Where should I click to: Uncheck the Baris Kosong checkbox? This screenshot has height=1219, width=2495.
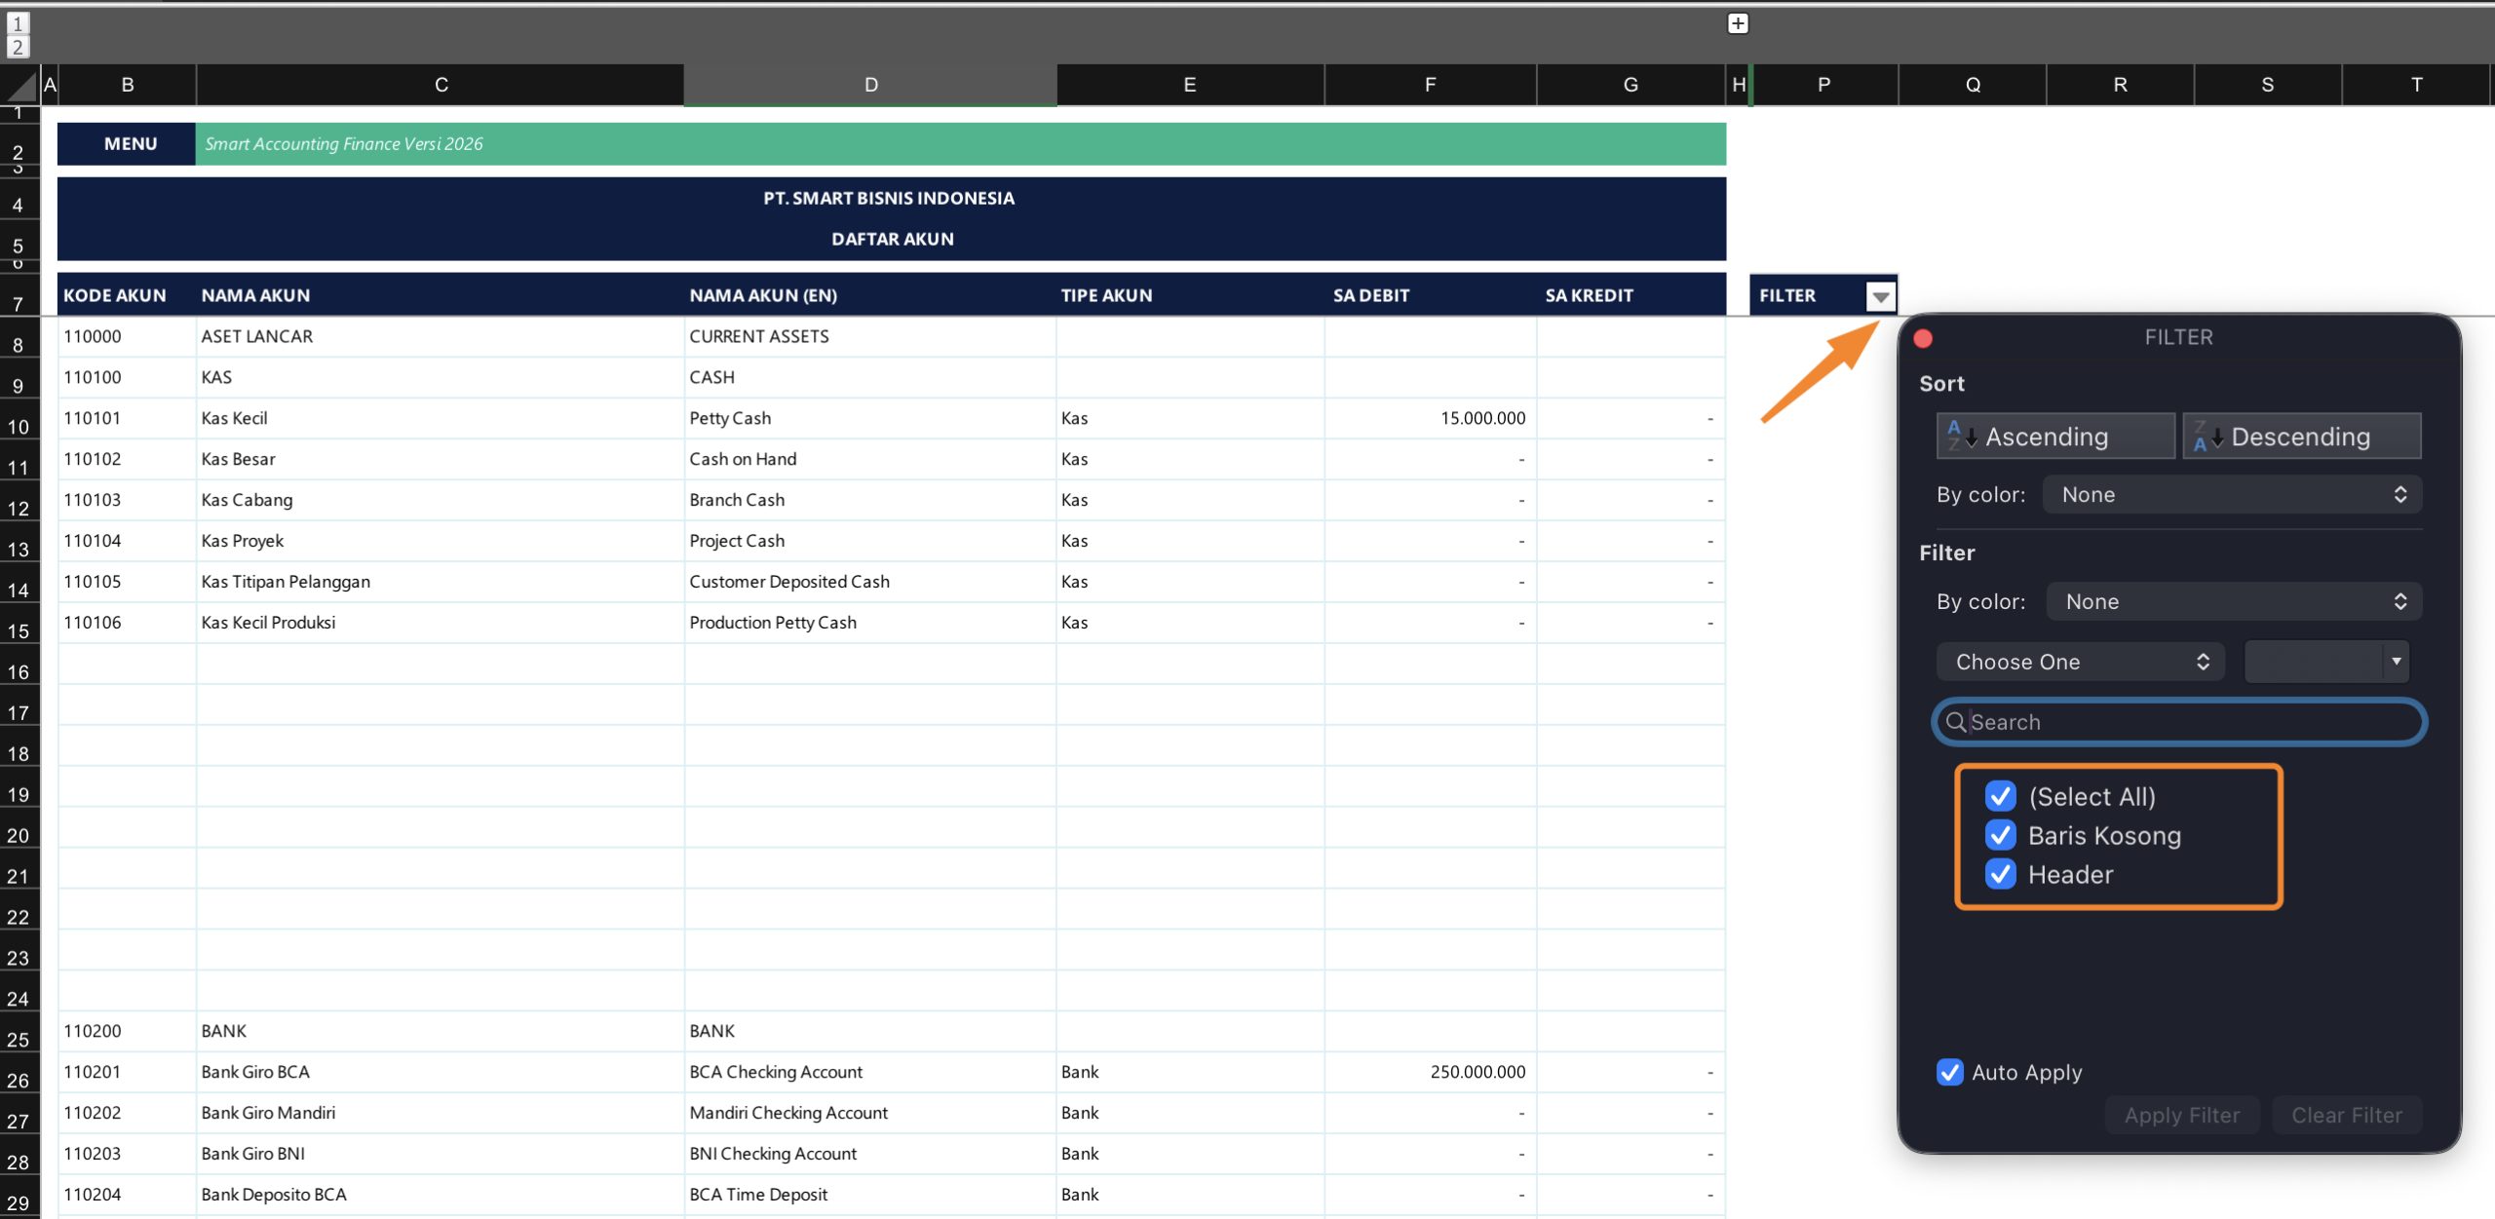click(x=2001, y=835)
